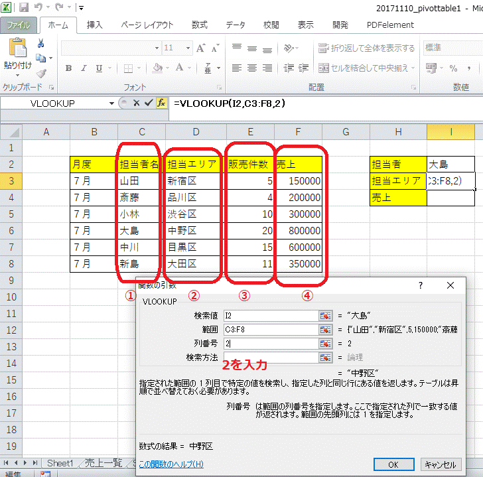Image resolution: width=483 pixels, height=477 pixels.
Task: Open the 数式 ribbon tab
Action: tap(200, 25)
